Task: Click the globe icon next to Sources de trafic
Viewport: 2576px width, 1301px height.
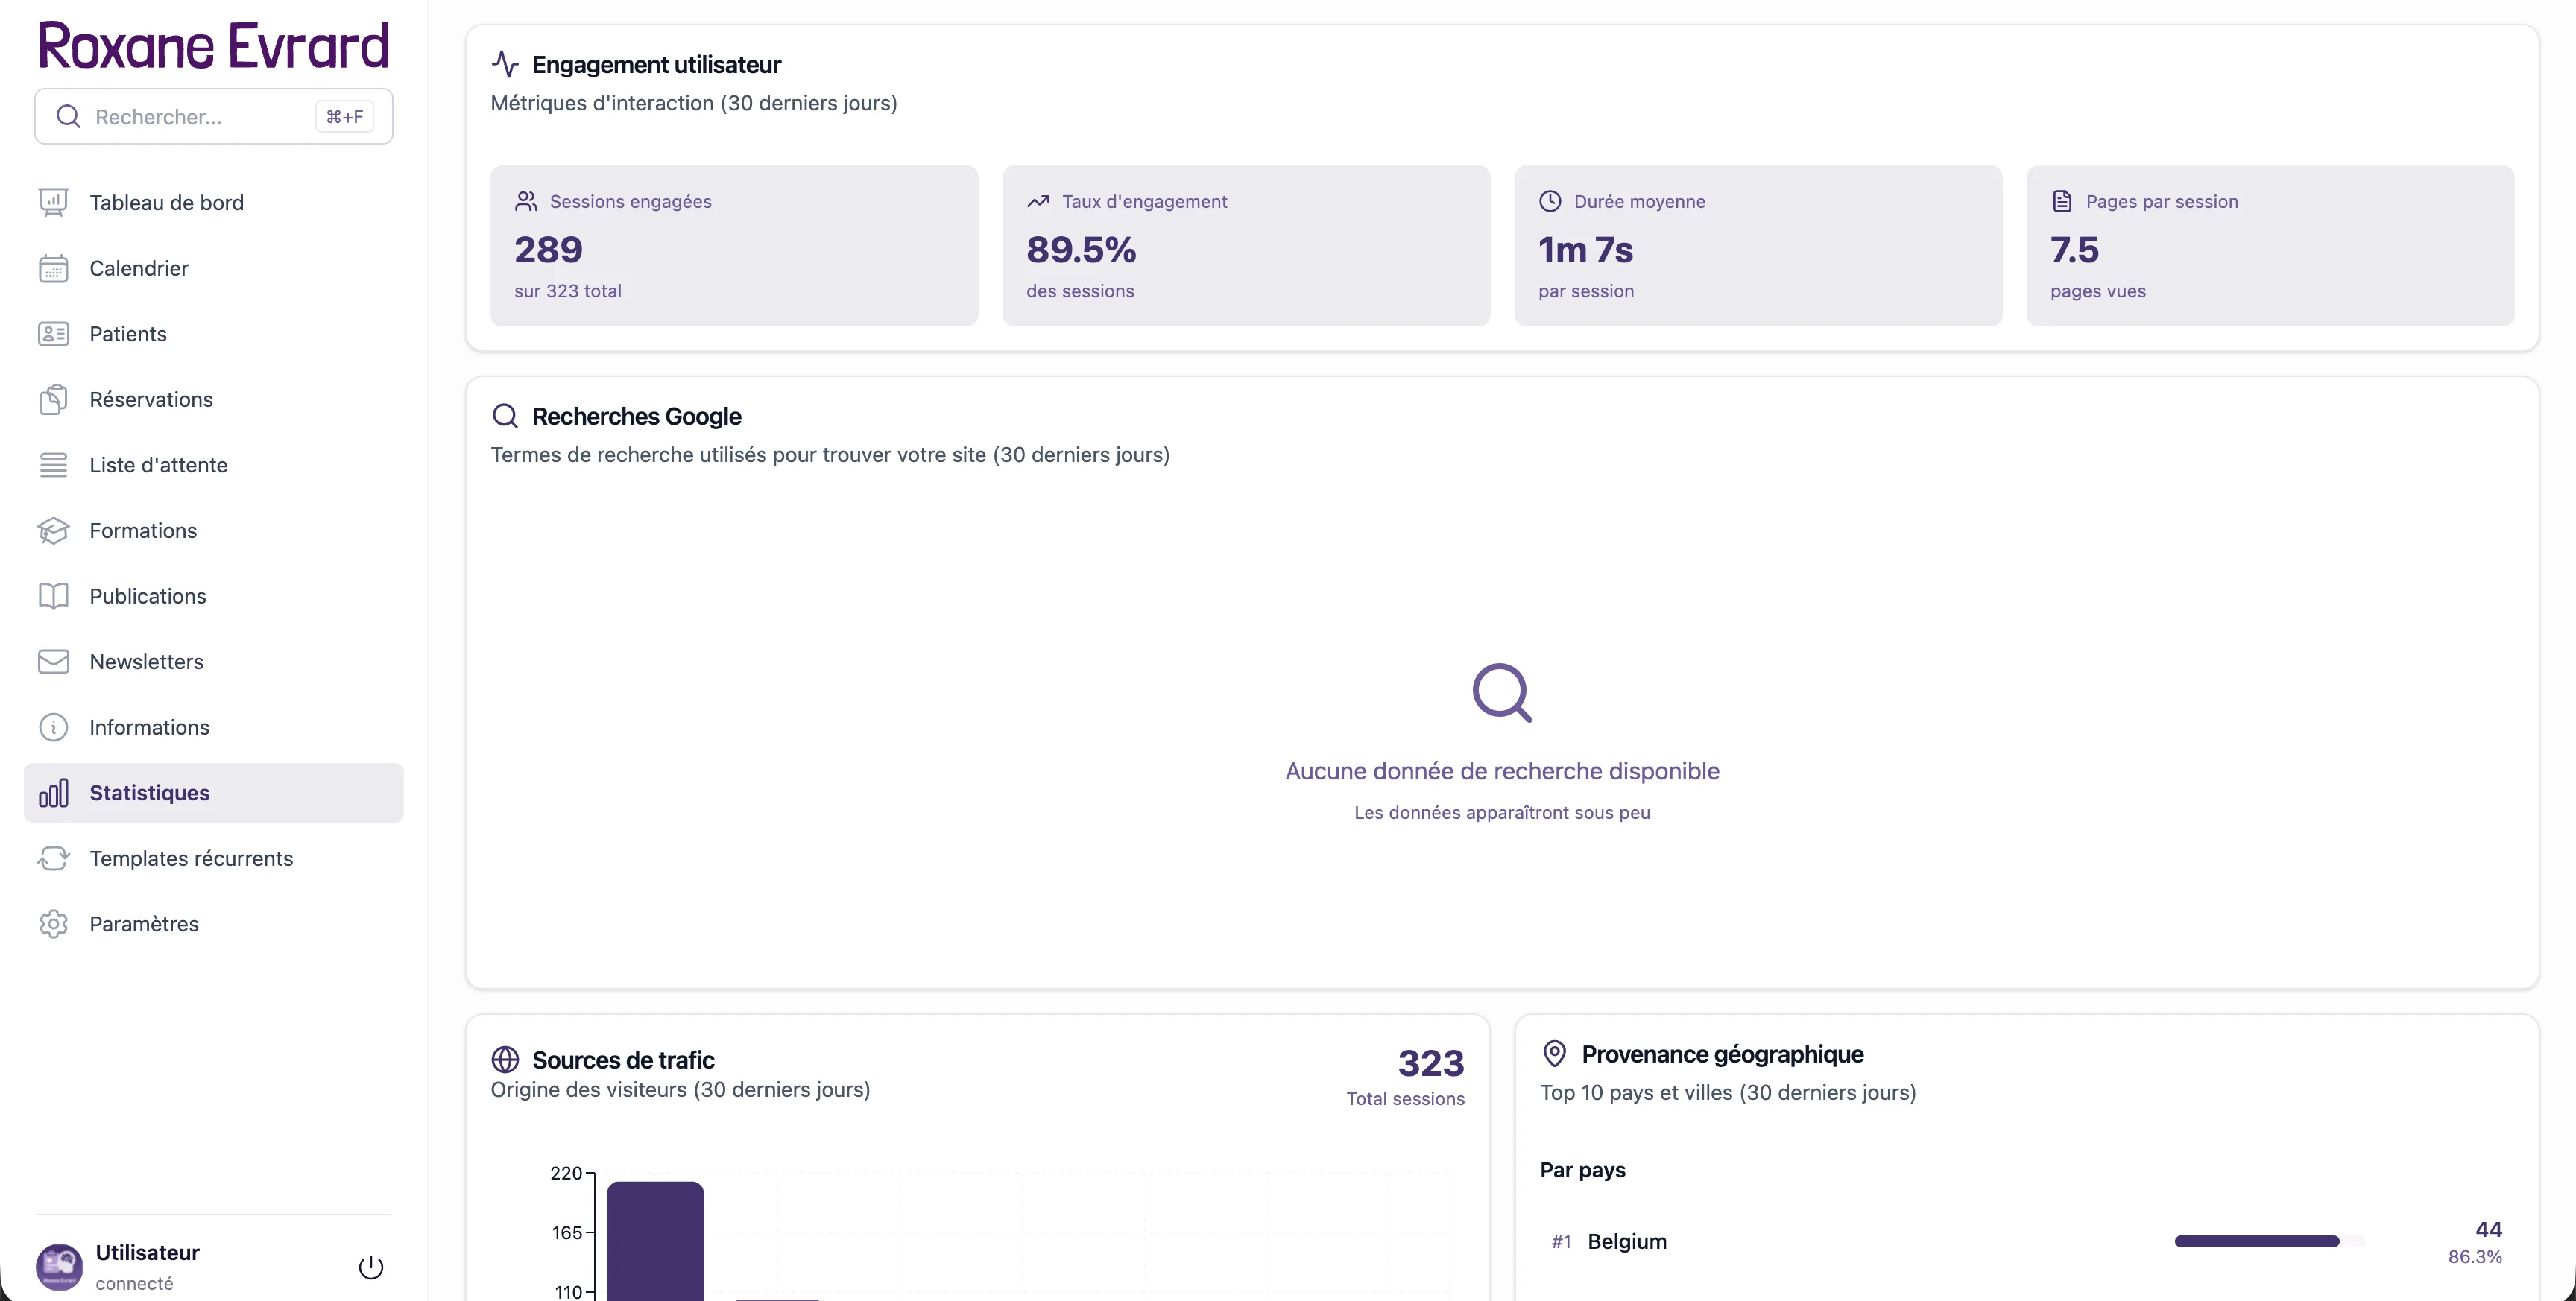Action: [x=507, y=1058]
